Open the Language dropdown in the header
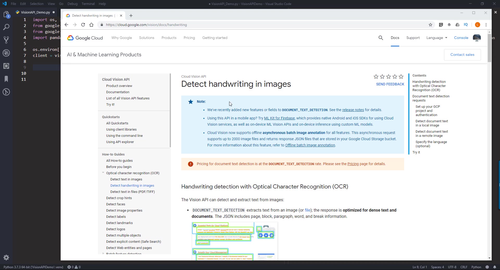Image resolution: width=500 pixels, height=270 pixels. 436,38
